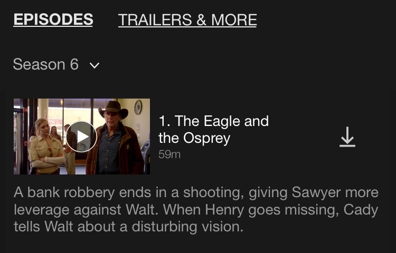The image size is (396, 253).
Task: Click the episode number '1.' before the title
Action: coord(164,121)
